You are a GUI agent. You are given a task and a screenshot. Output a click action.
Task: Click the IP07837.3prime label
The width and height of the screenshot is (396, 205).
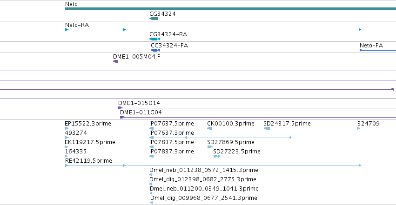(172, 151)
